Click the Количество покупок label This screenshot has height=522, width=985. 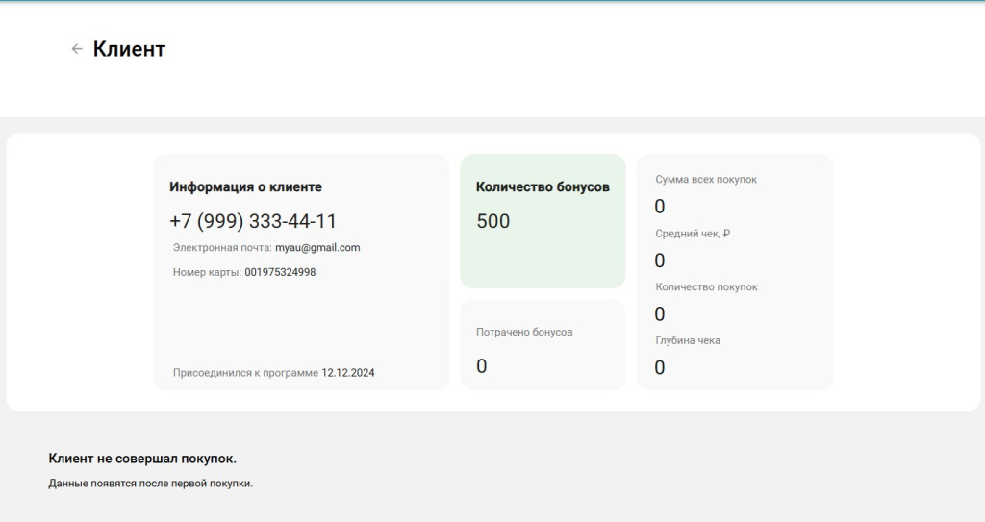coord(706,287)
